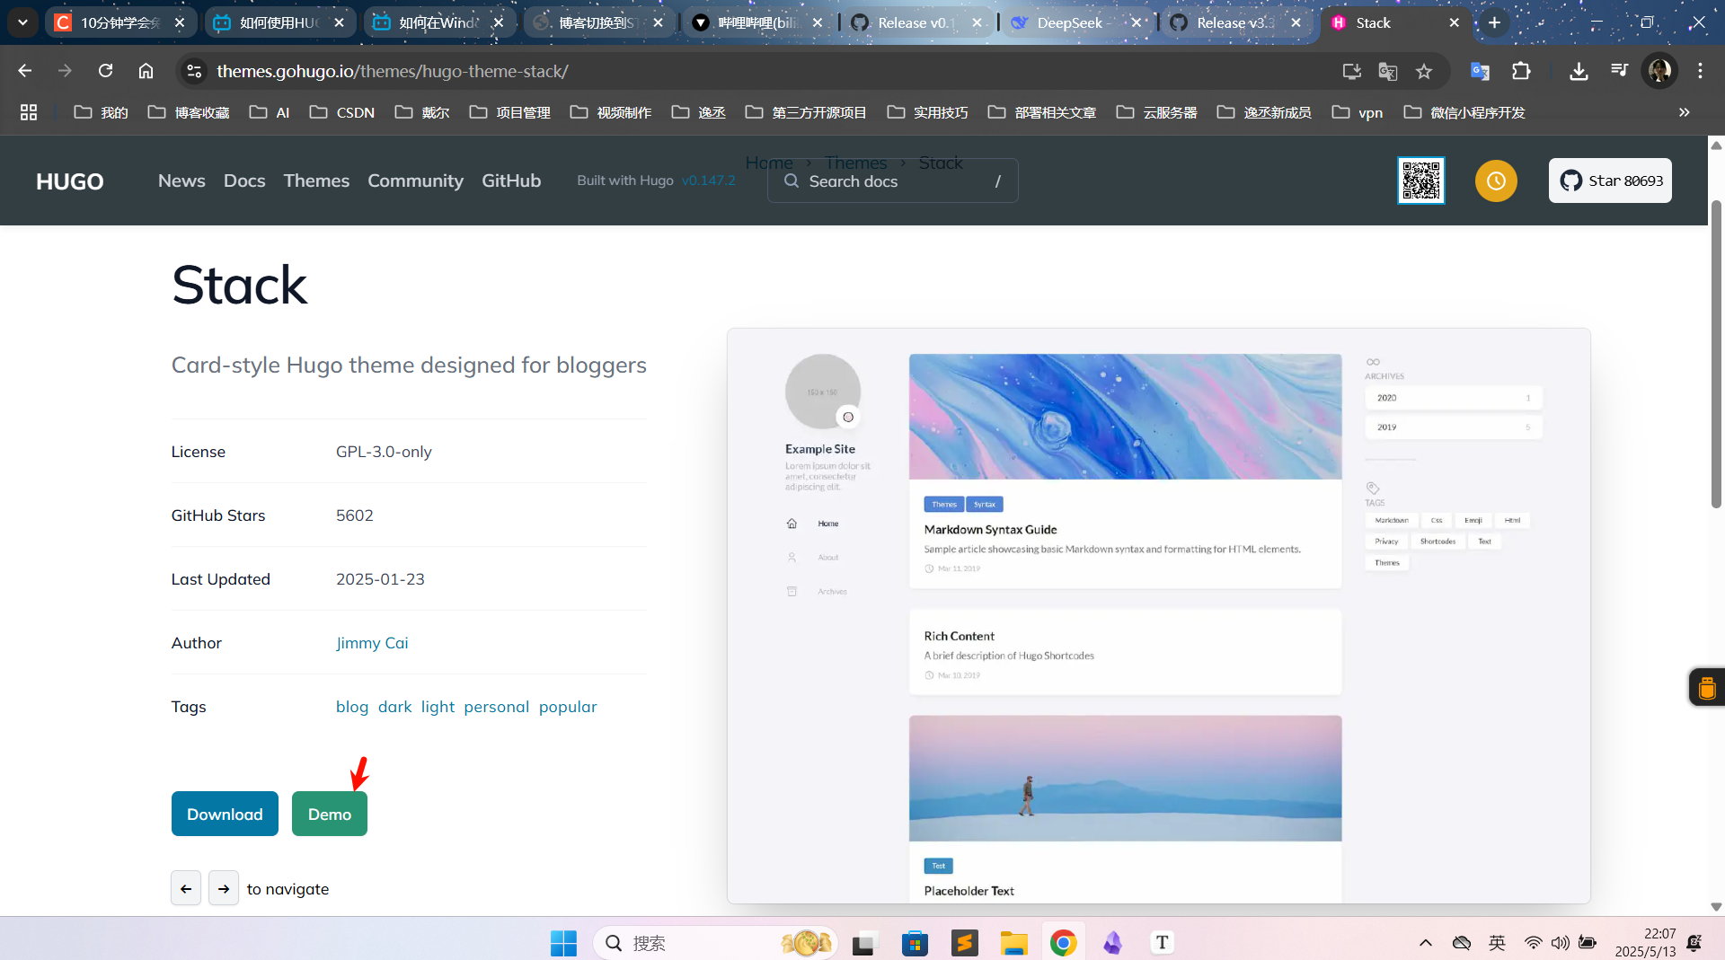Open Docs in Hugo navigation
The height and width of the screenshot is (960, 1725).
tap(244, 181)
